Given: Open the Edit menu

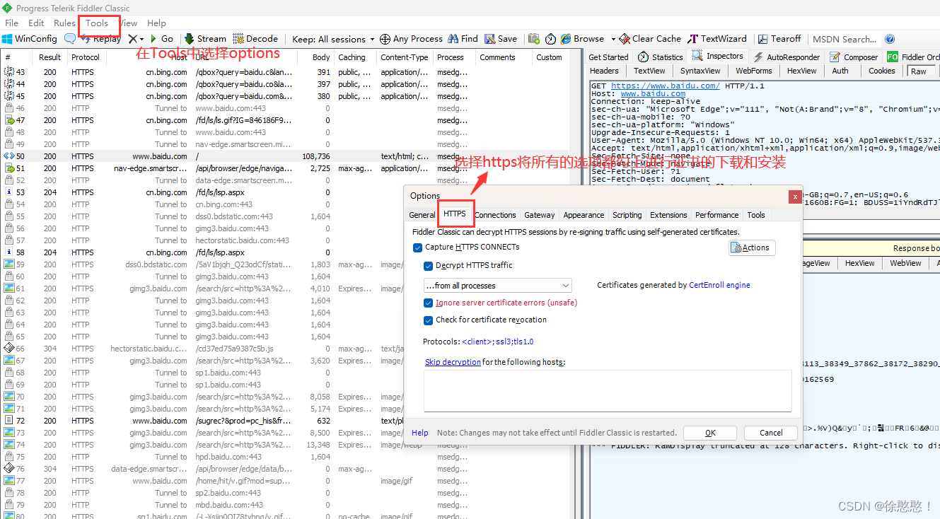Looking at the screenshot, I should tap(36, 23).
